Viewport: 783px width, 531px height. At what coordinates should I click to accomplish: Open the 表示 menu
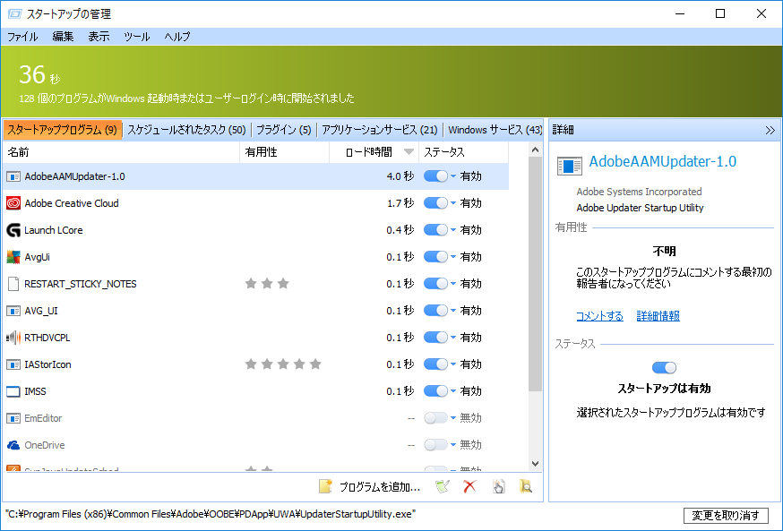[99, 37]
